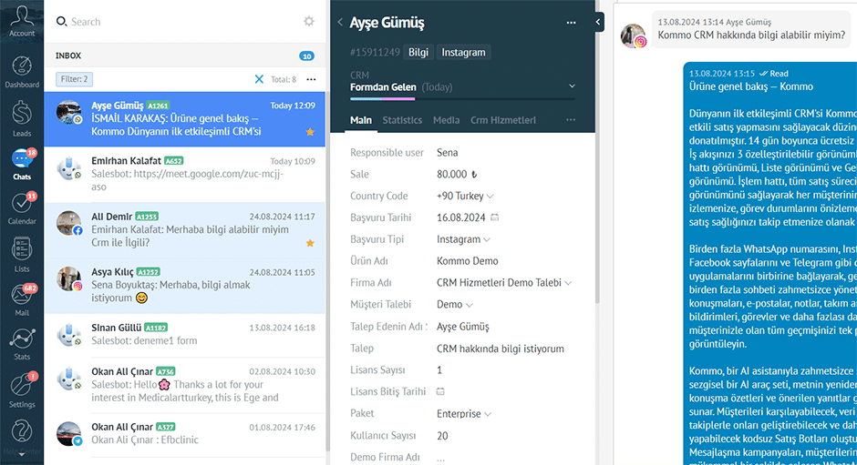
Task: Click the Instagram tag on the lead
Action: (x=463, y=52)
